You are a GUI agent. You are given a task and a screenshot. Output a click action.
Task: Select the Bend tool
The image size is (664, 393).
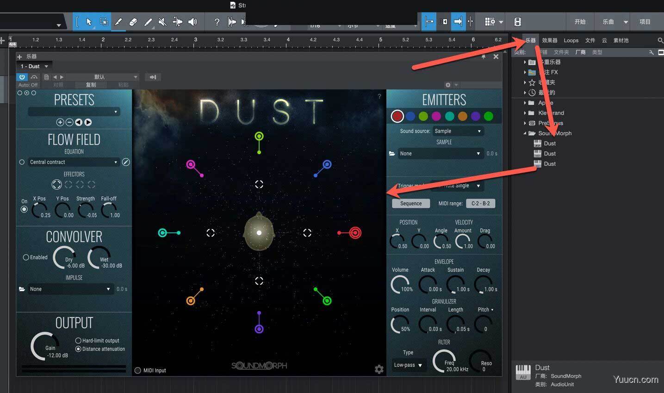[178, 22]
